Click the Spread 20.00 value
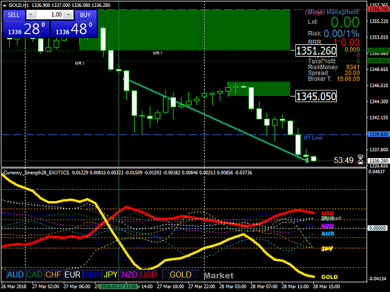Image resolution: width=390 pixels, height=292 pixels. tap(352, 73)
